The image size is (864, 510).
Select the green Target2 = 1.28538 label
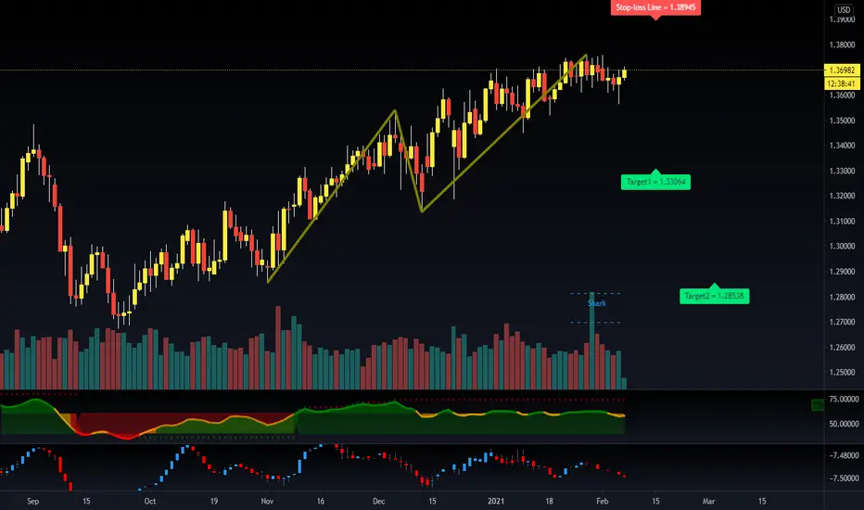714,296
